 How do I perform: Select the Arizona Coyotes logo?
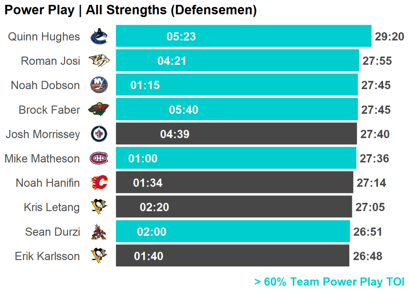tap(99, 232)
